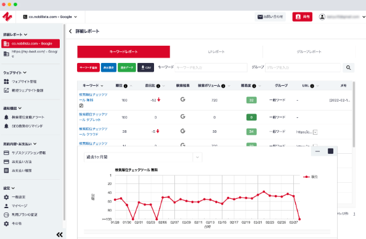Click the green difficulty badge 34
This screenshot has height=239, width=366.
(251, 132)
